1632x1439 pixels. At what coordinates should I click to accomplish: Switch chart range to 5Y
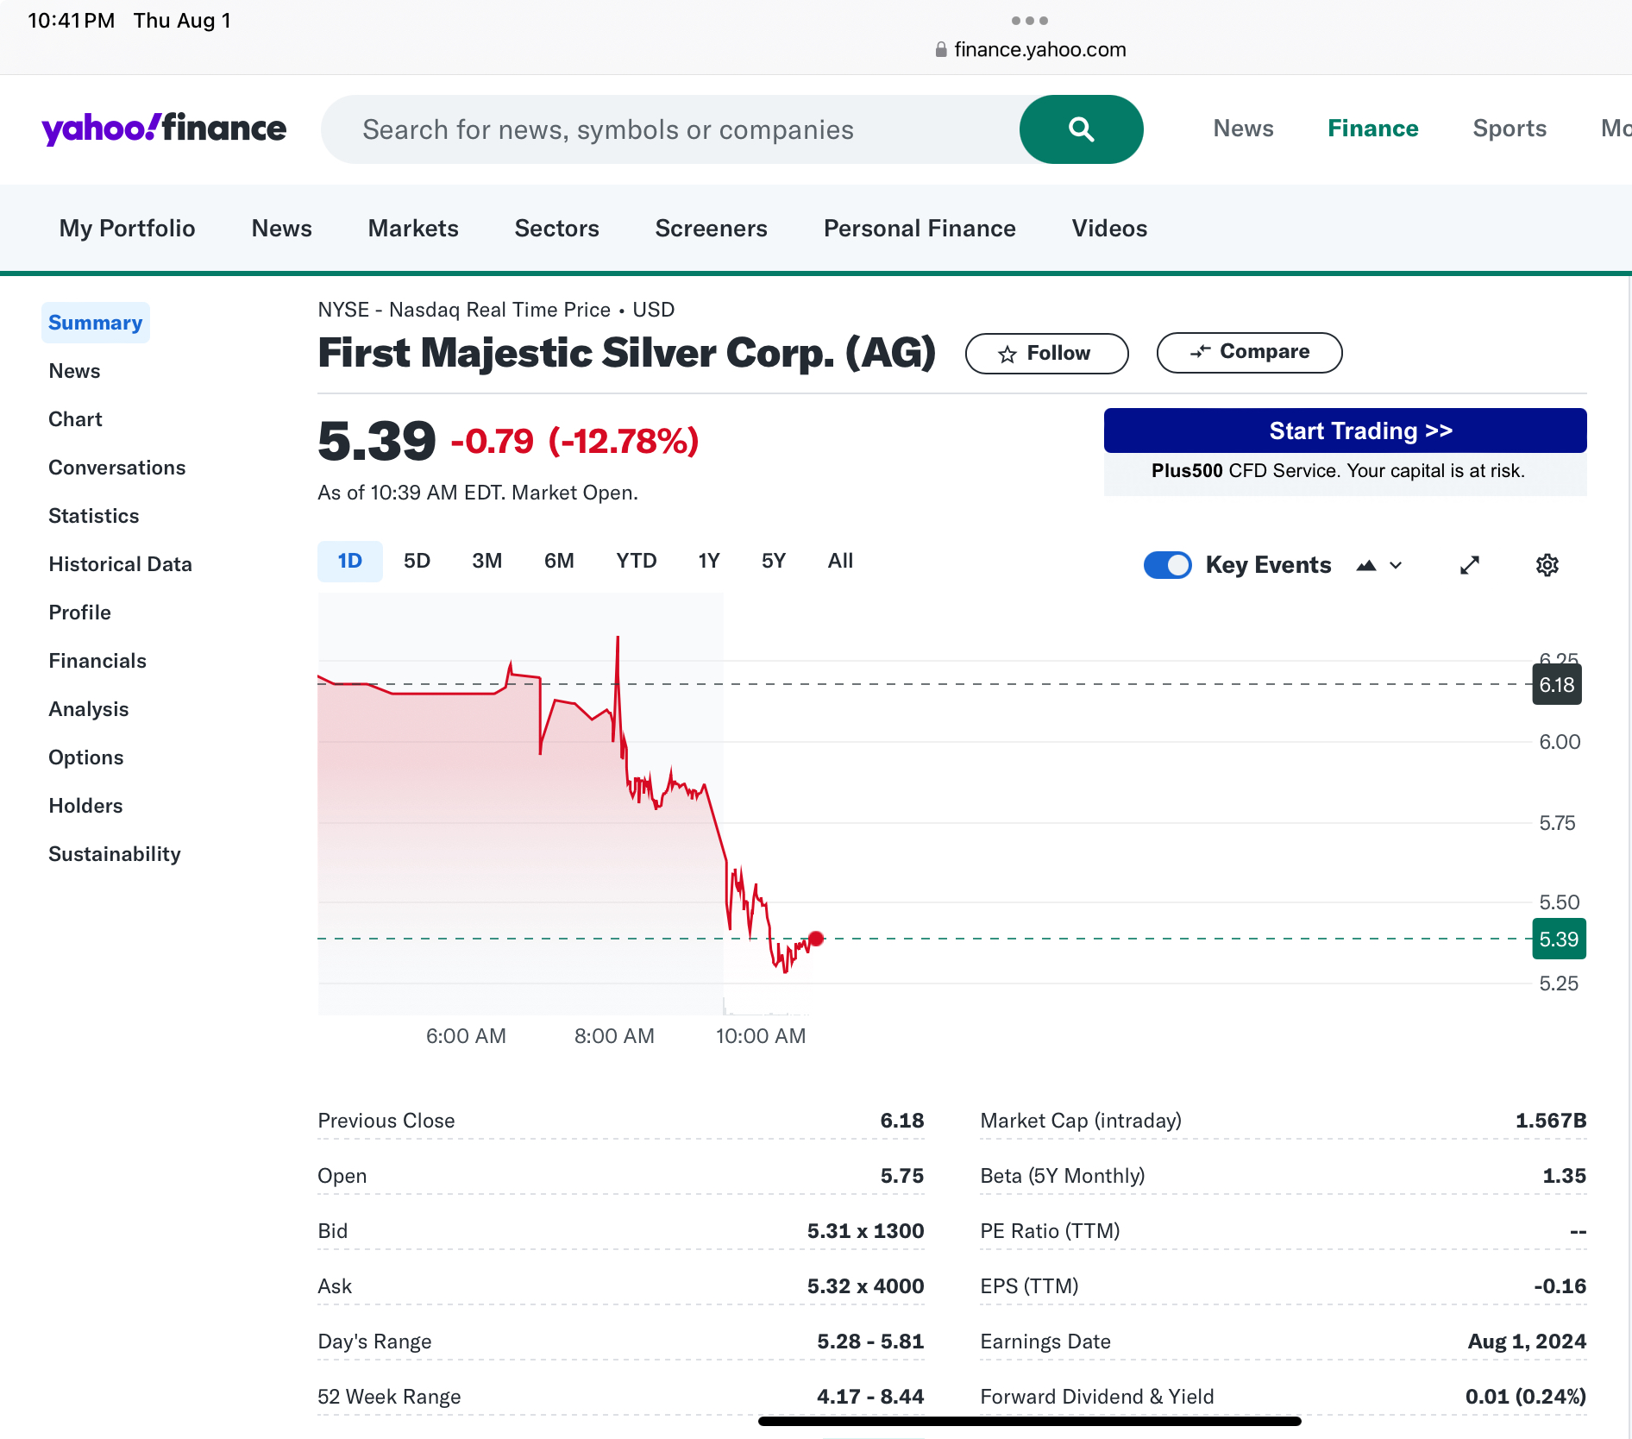click(x=773, y=562)
